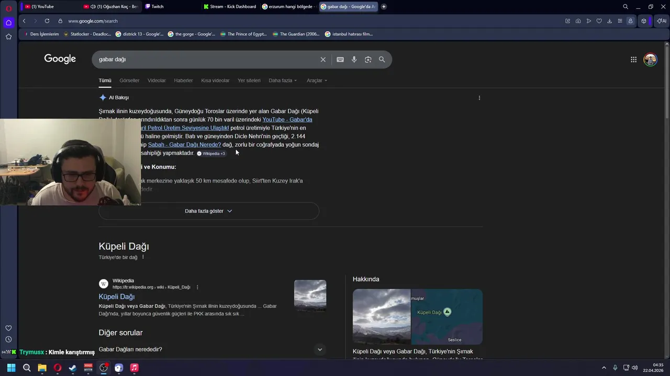
Task: Open the sidebar heart icon at bottom
Action: click(x=8, y=328)
